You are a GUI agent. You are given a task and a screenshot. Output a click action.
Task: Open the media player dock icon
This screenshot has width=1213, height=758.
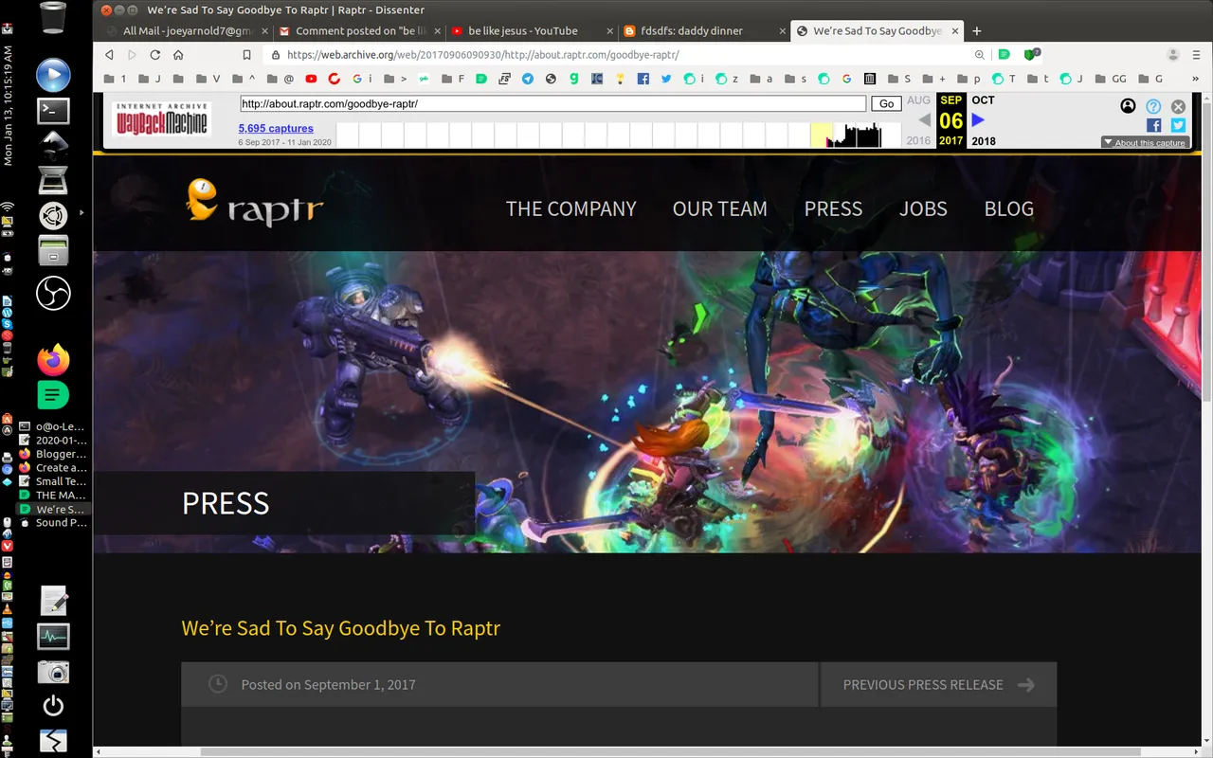pyautogui.click(x=54, y=75)
